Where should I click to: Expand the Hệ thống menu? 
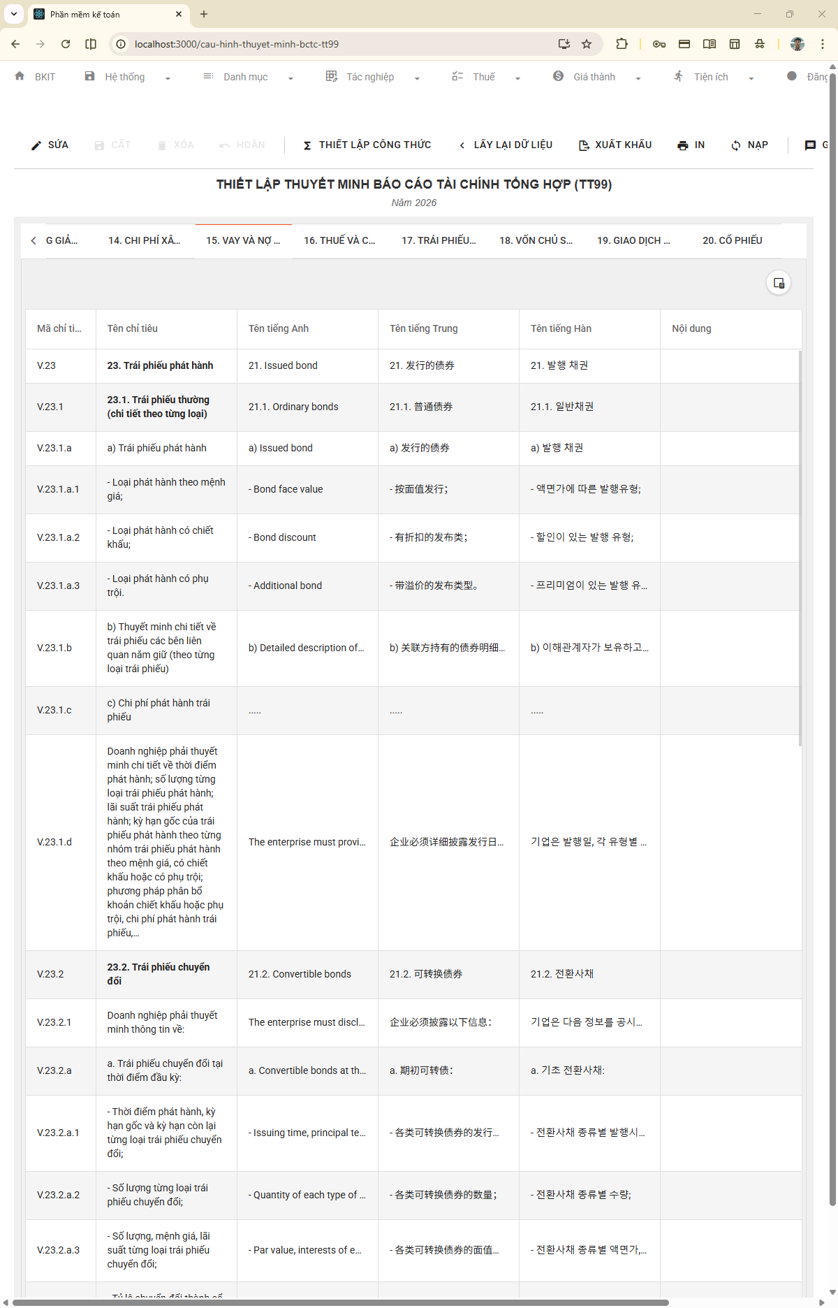click(127, 77)
